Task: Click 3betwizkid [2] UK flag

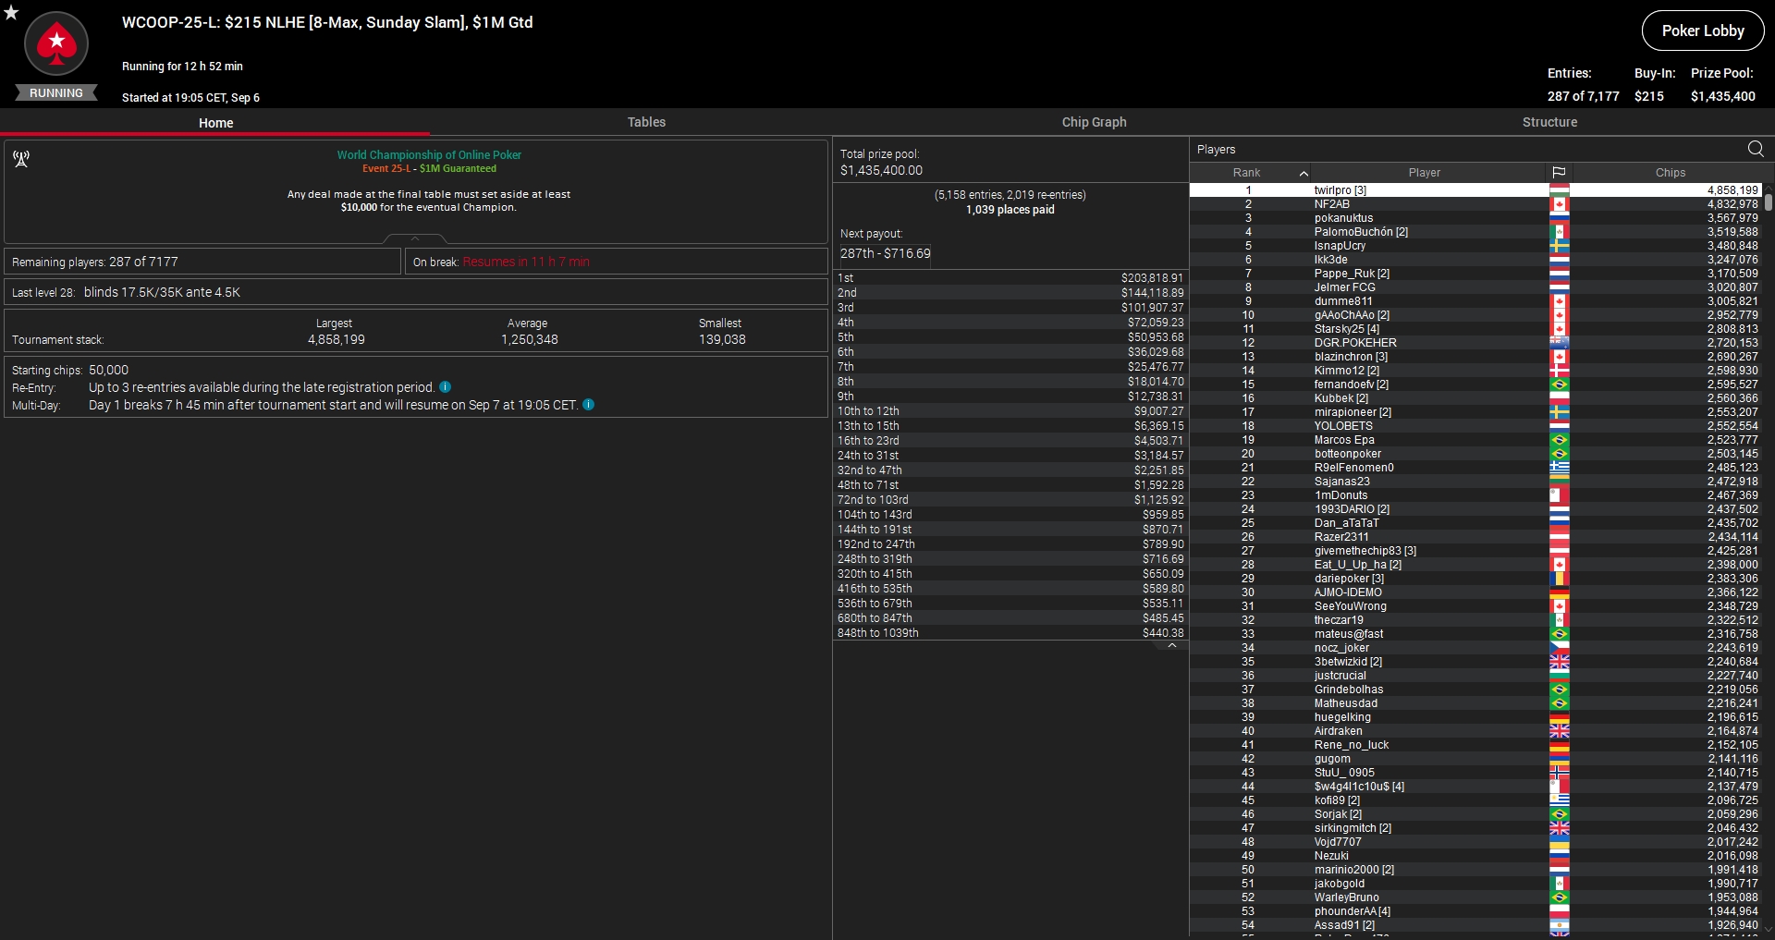Action: point(1560,662)
